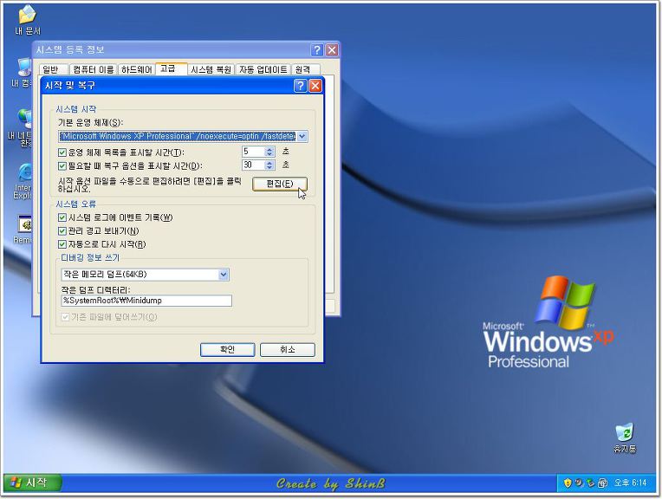Screen dimensions: 662x499
Task: Click the 편집(E) button
Action: pos(279,184)
